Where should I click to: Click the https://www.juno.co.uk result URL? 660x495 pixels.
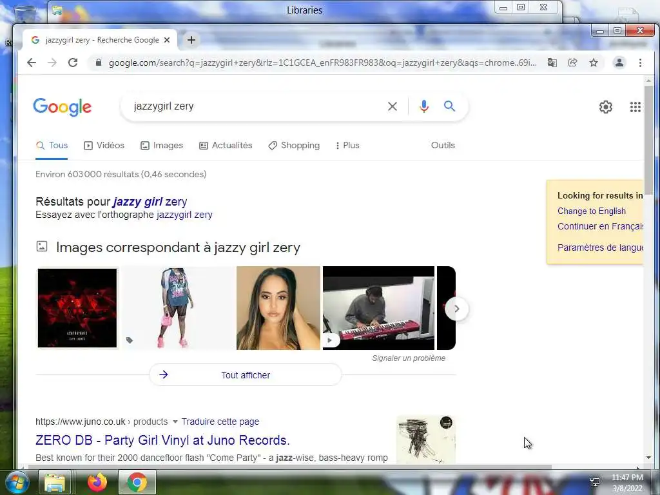click(81, 422)
